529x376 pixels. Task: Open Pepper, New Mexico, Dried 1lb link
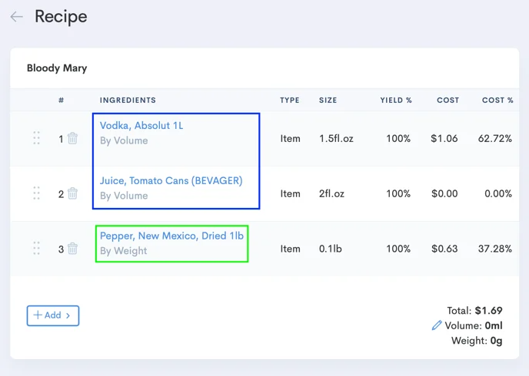pos(171,236)
